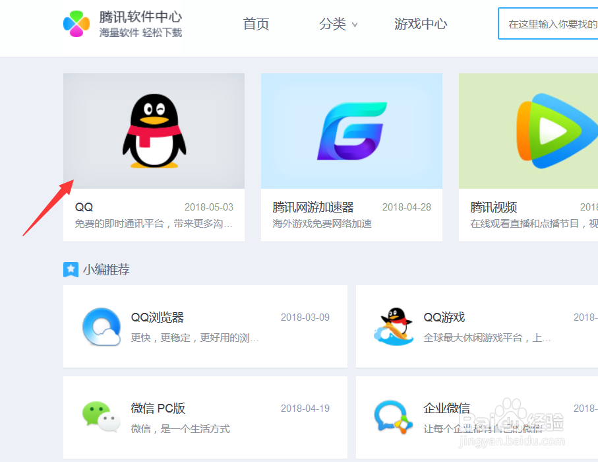
Task: Open the QQ浏览器 title link
Action: [x=157, y=317]
